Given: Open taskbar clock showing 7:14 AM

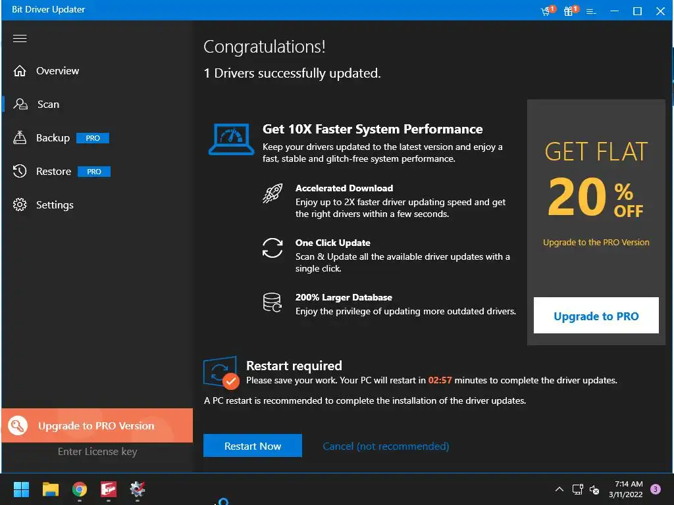Looking at the screenshot, I should point(626,489).
